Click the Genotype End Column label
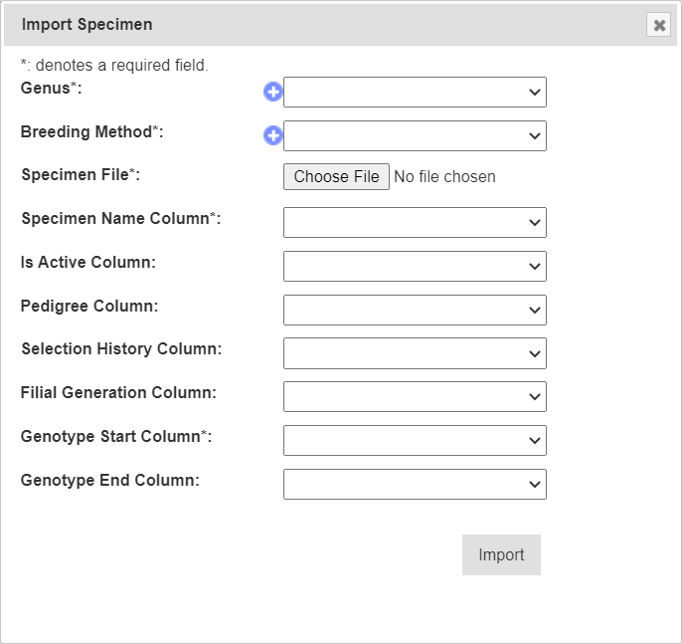 (x=110, y=480)
